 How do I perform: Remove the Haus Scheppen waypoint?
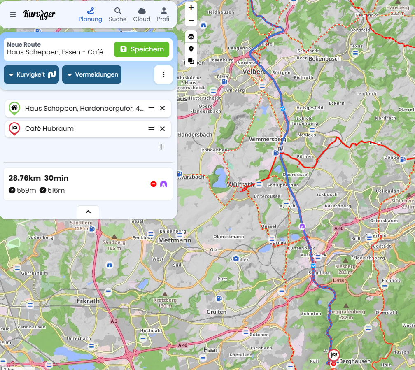(162, 108)
